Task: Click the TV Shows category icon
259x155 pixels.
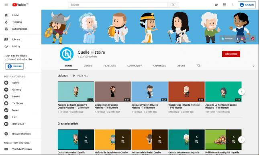Action: tap(6, 103)
